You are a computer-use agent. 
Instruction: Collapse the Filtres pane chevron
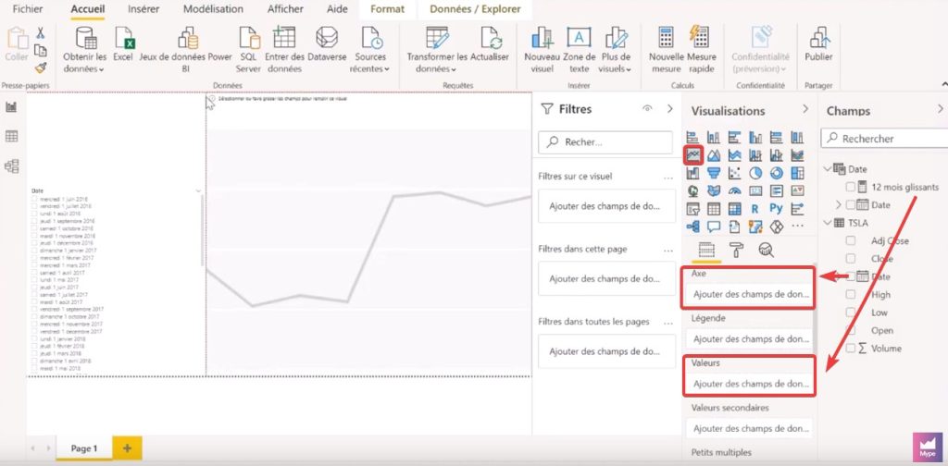coord(669,109)
